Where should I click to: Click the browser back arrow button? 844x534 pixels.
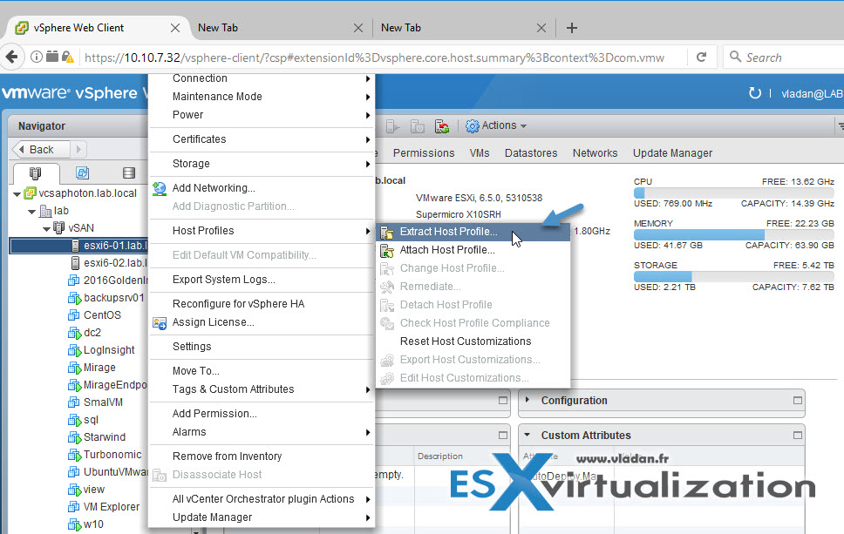pos(12,57)
